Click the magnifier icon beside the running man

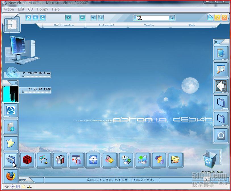[101, 18]
